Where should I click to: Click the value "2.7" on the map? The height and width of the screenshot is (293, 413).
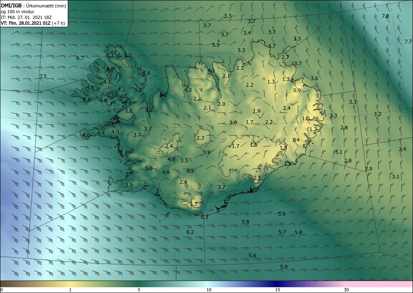(x=285, y=57)
